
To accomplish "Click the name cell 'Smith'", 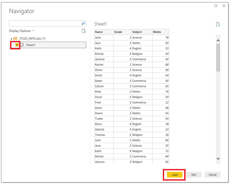I will [x=104, y=75].
